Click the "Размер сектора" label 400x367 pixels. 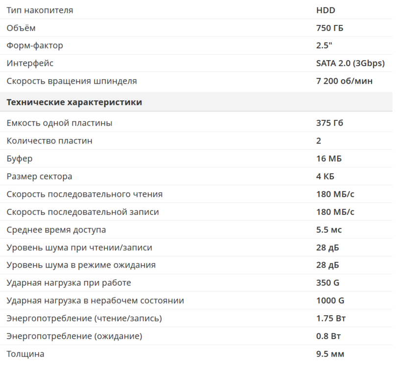click(x=39, y=176)
